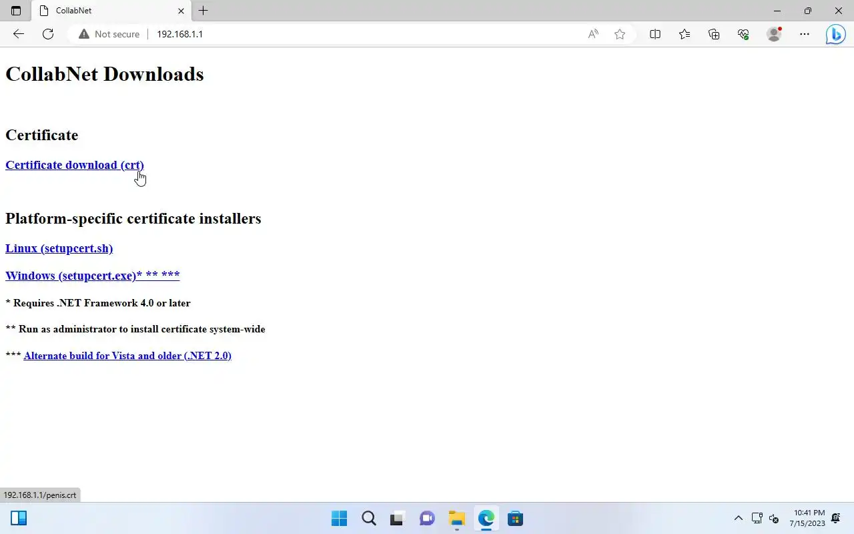Open Microsoft Store from taskbar
Viewport: 854px width, 534px height.
click(x=515, y=519)
